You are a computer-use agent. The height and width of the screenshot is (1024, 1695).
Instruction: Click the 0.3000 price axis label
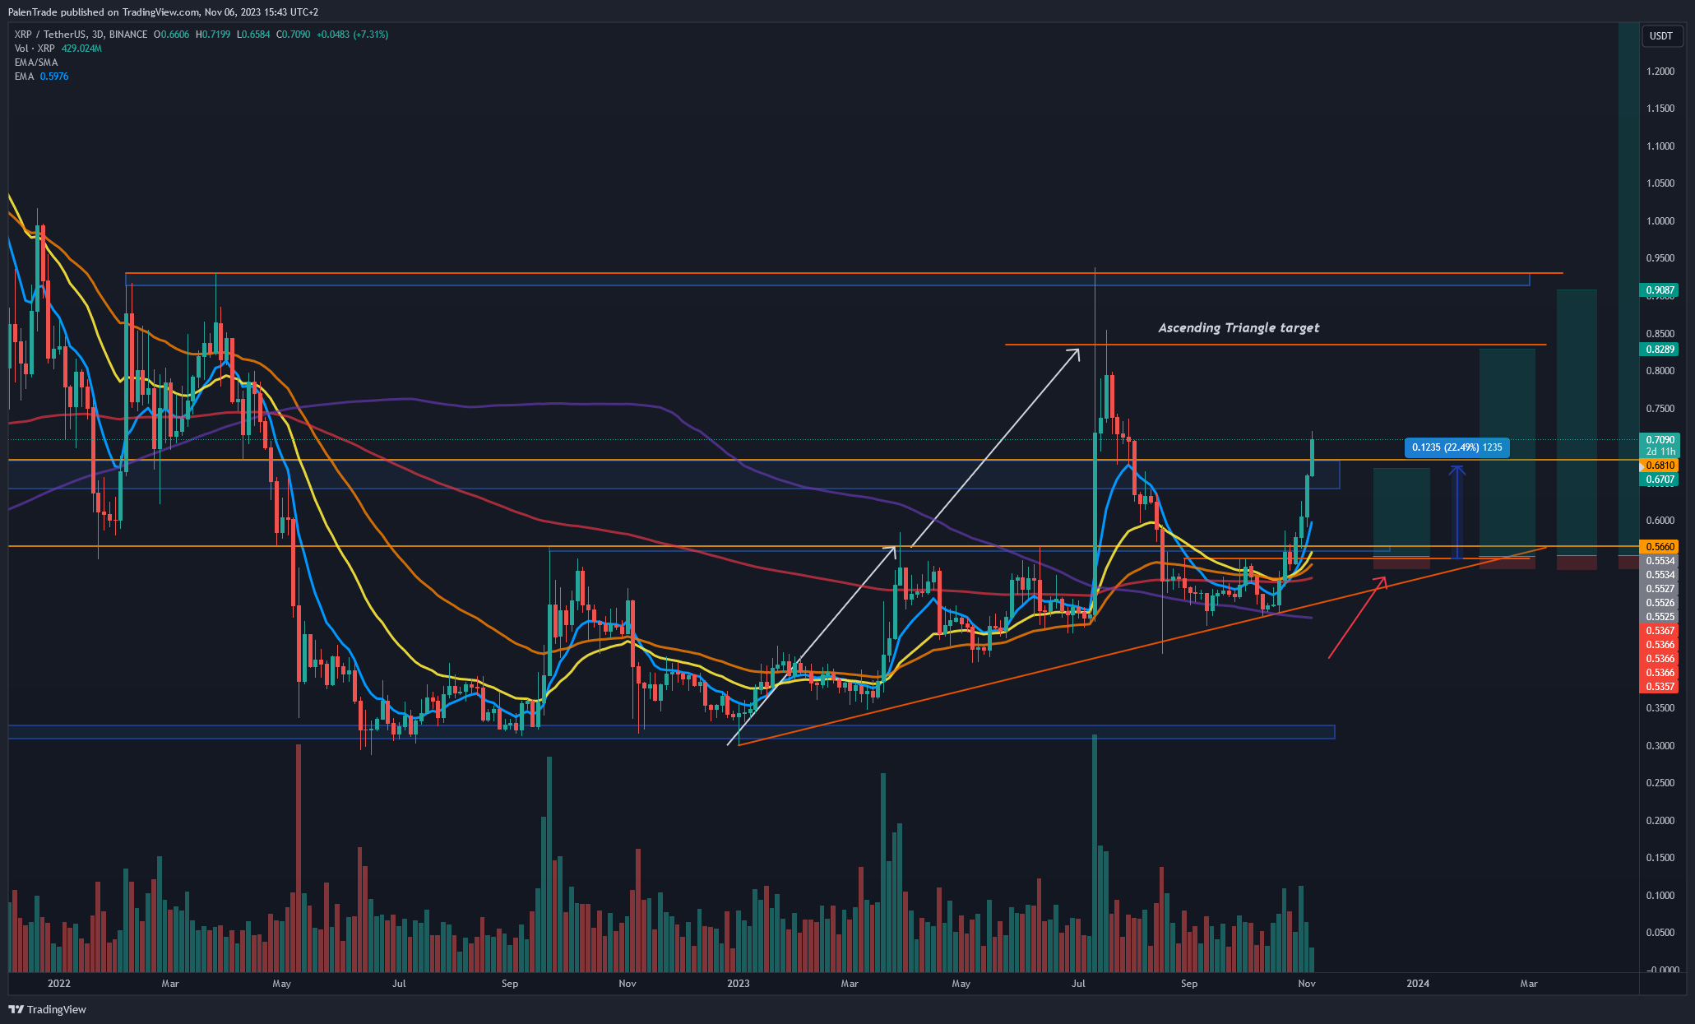coord(1660,746)
